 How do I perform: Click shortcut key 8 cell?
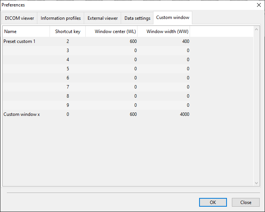(x=68, y=96)
